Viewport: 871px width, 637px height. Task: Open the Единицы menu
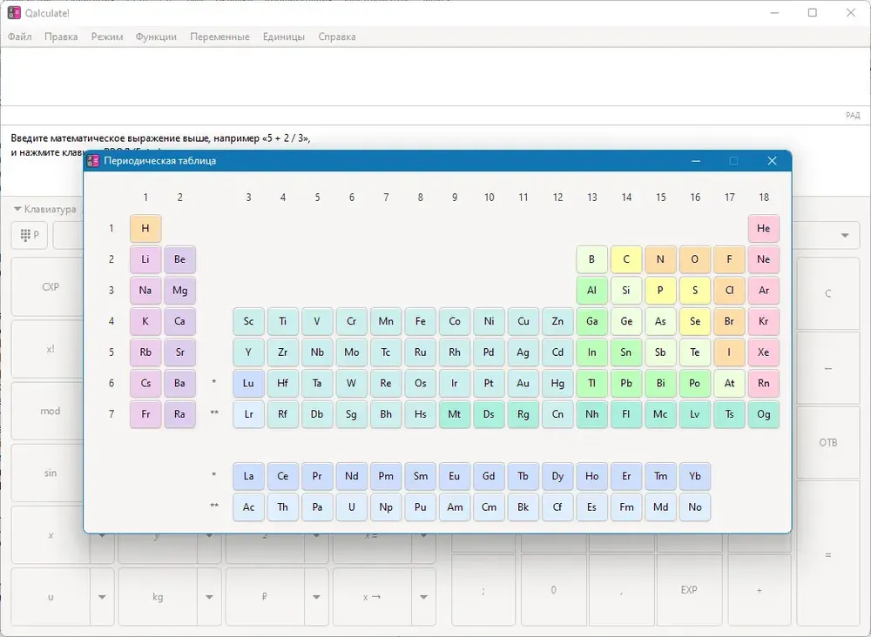tap(284, 37)
